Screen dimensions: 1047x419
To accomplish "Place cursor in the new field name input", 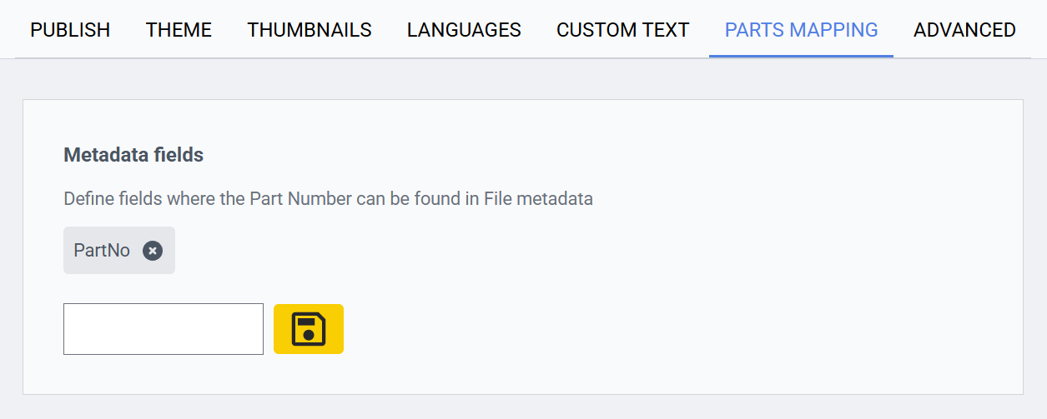I will coord(164,329).
